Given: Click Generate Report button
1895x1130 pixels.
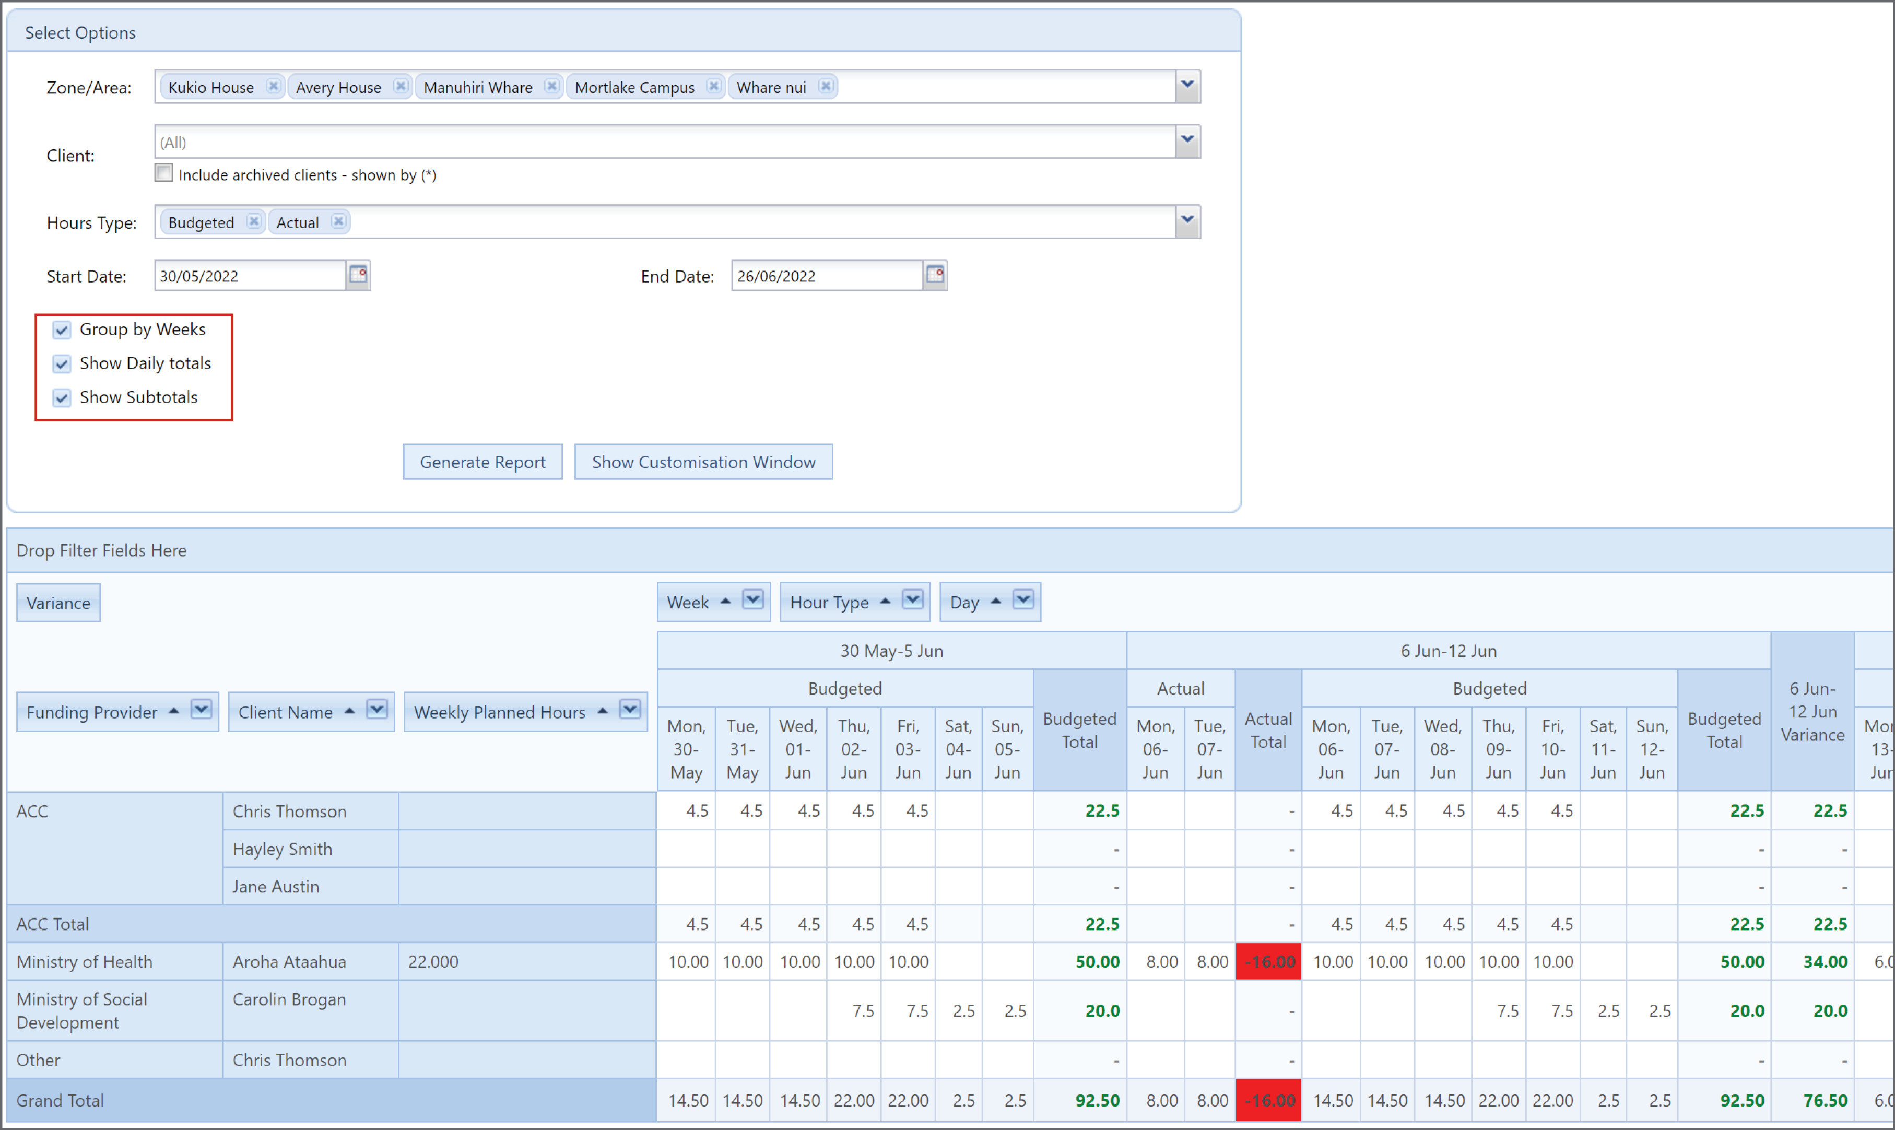Looking at the screenshot, I should coord(482,462).
